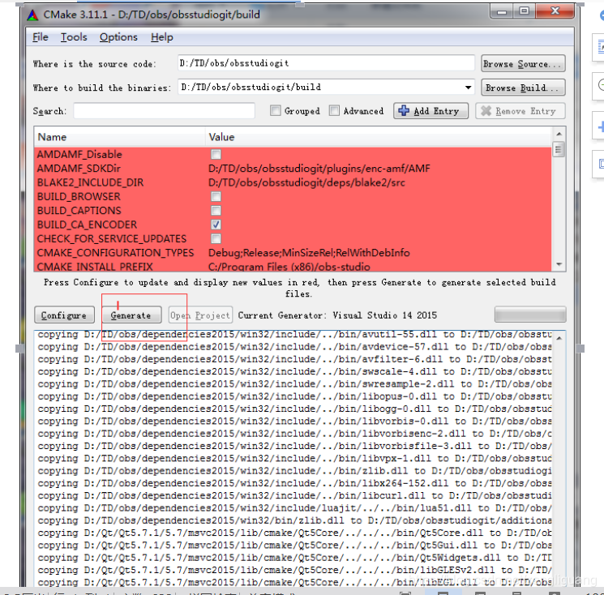Click the log line copying avutil-55.dll
Image resolution: width=604 pixels, height=595 pixels.
(x=294, y=335)
